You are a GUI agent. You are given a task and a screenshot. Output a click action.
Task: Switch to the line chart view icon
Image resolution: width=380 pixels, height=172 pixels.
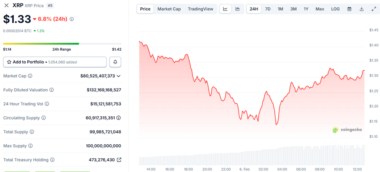point(225,9)
